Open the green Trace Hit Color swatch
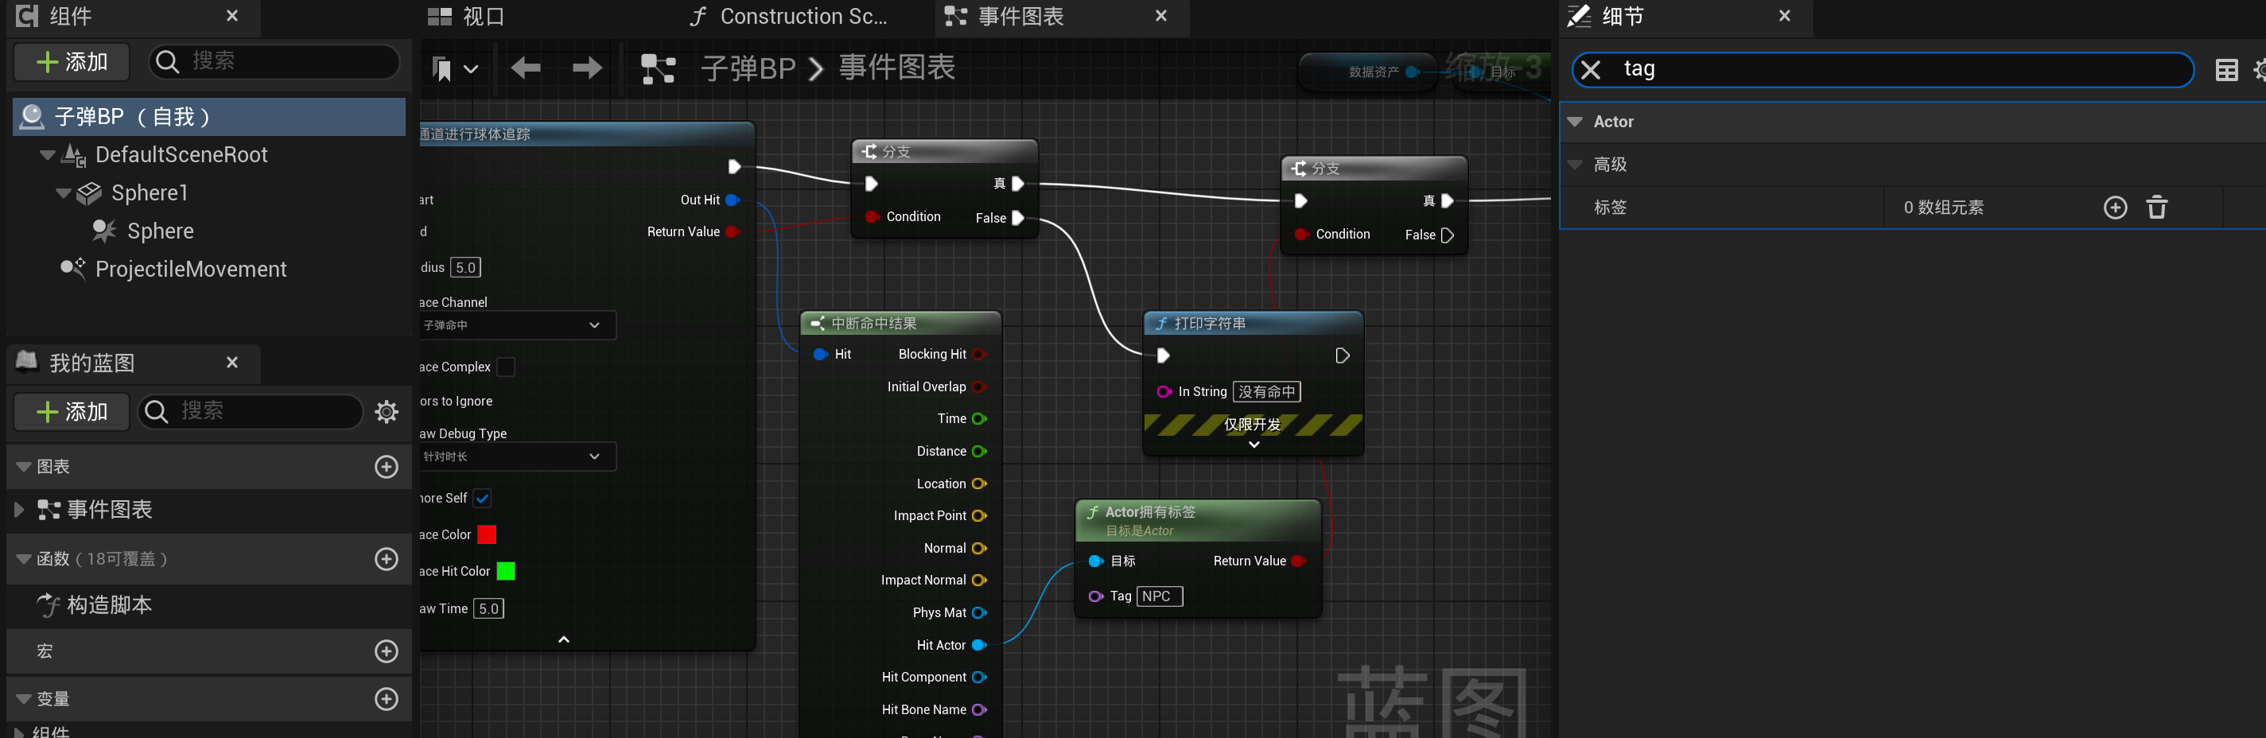The width and height of the screenshot is (2266, 738). [506, 572]
